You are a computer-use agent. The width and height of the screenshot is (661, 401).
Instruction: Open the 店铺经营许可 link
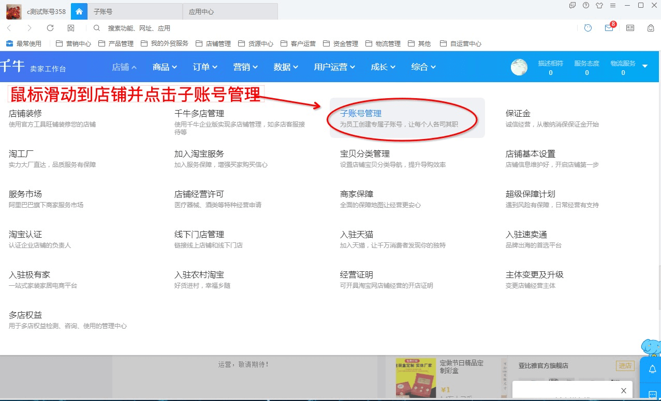pyautogui.click(x=199, y=194)
